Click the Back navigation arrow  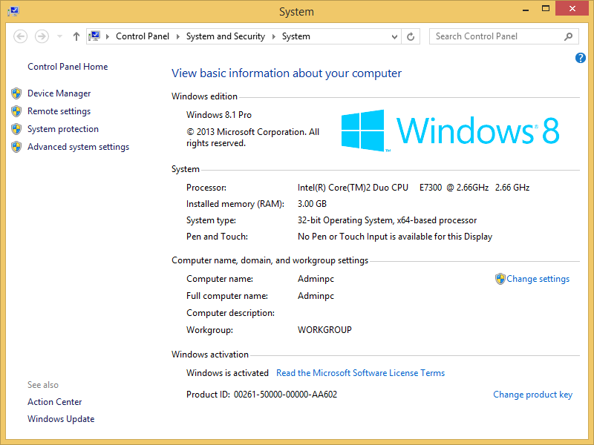(x=21, y=36)
